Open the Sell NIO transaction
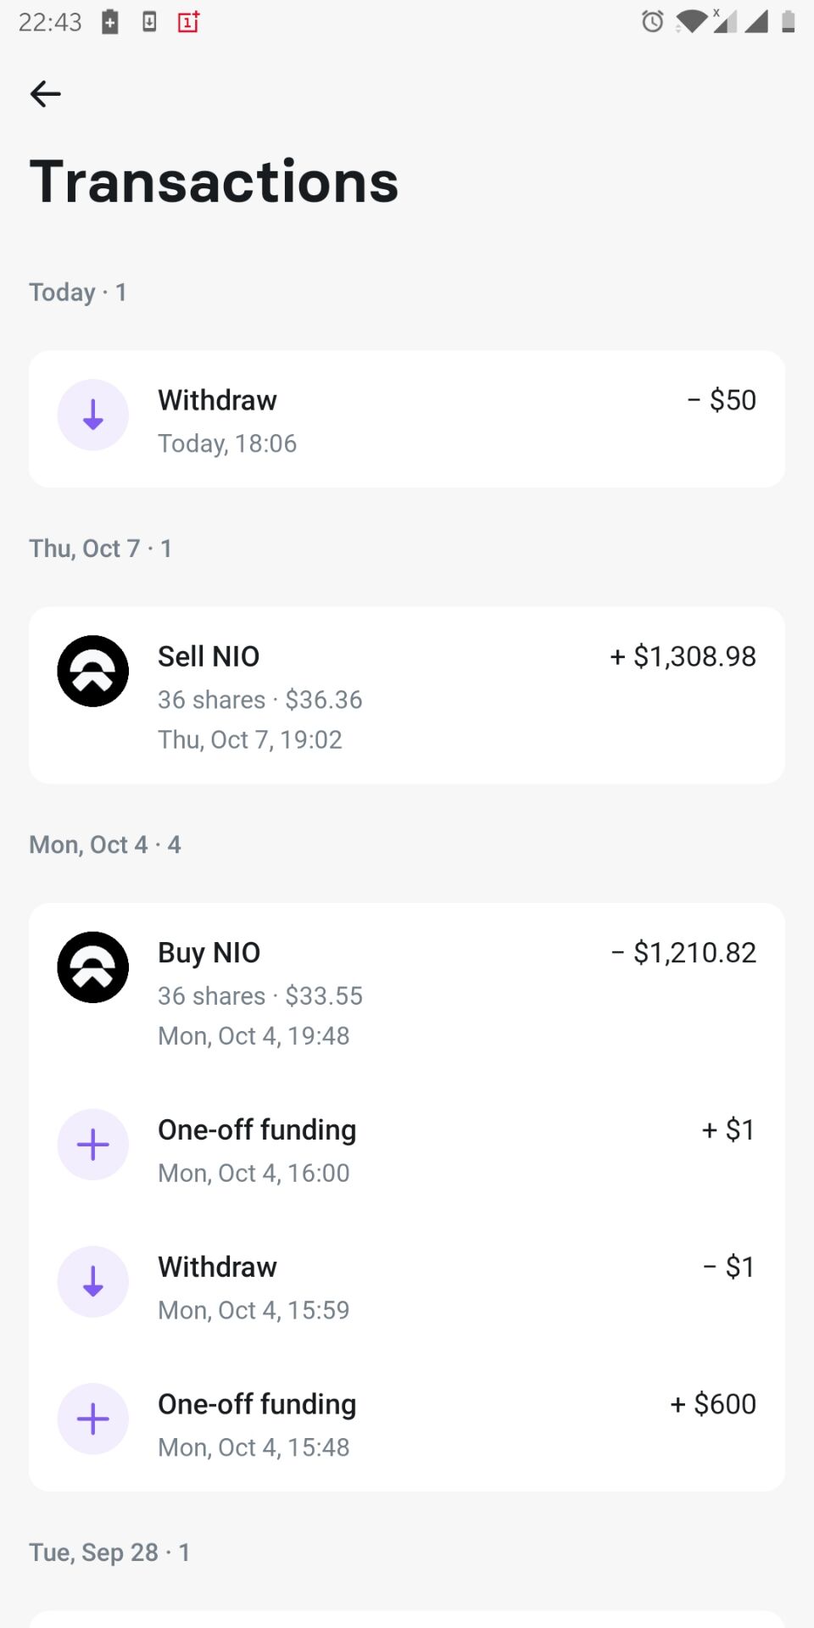Screen dimensions: 814x1628 coord(209,656)
